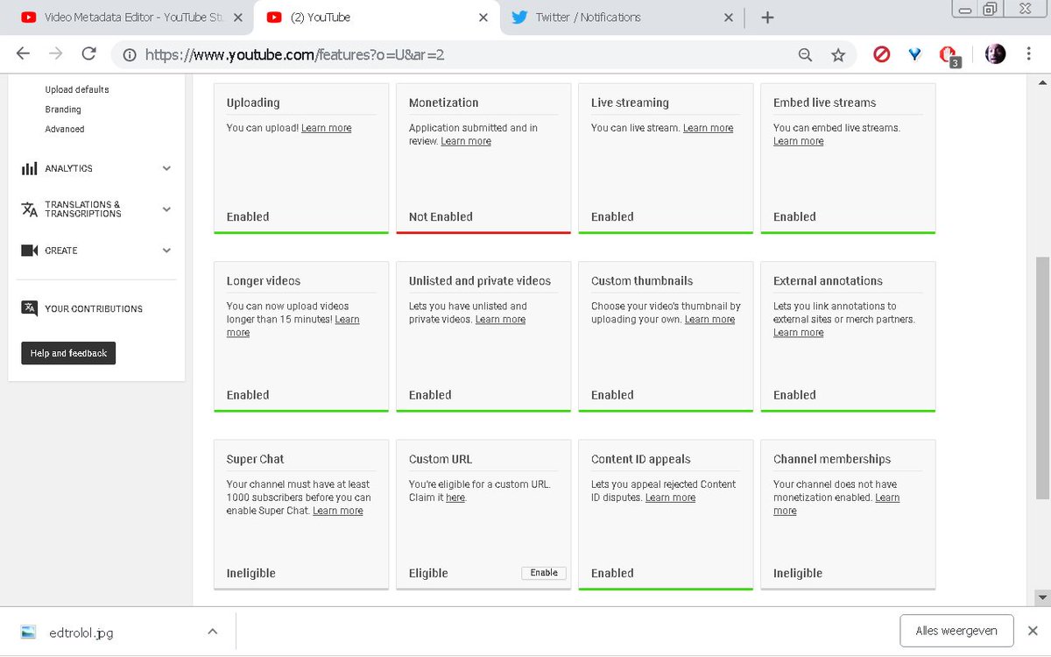Click Learn more in the Super Chat card
This screenshot has width=1051, height=657.
pos(337,511)
